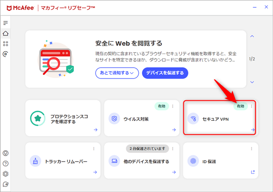Click the マカフィー リブセーフ title text
This screenshot has height=192, width=273.
point(68,8)
